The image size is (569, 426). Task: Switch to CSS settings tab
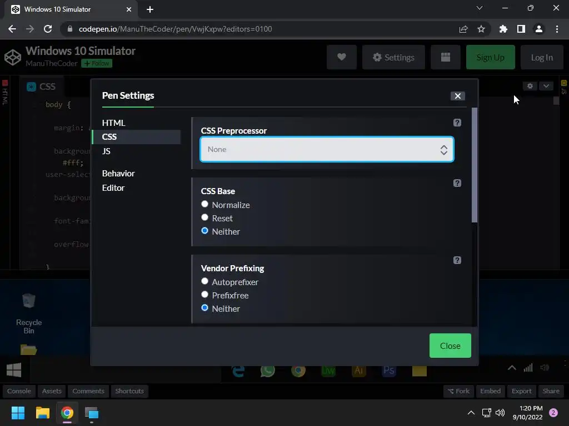click(x=136, y=137)
